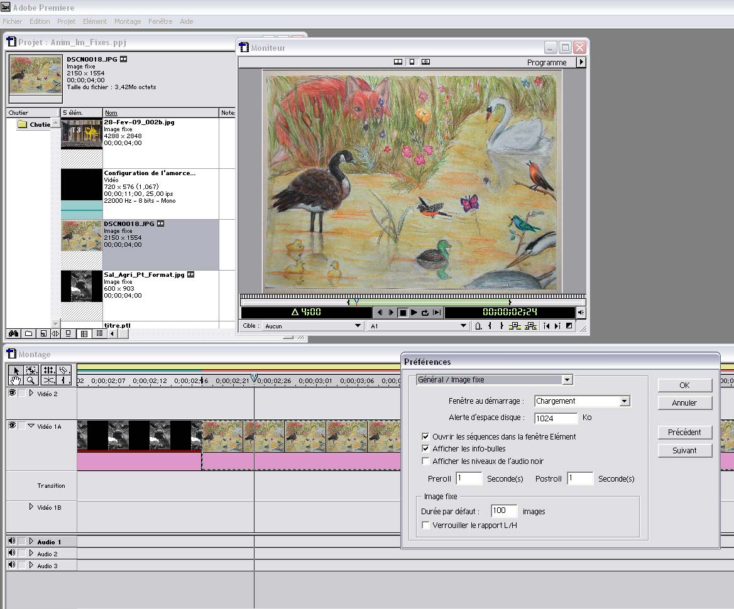The width and height of the screenshot is (734, 609).
Task: Go to next edit in Monitor
Action: 557,326
